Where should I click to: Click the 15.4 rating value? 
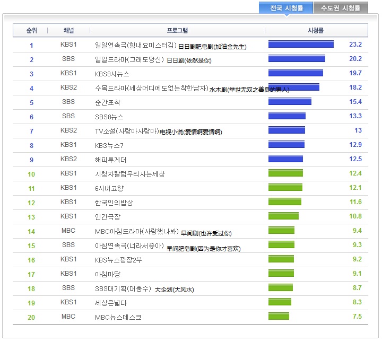355,102
